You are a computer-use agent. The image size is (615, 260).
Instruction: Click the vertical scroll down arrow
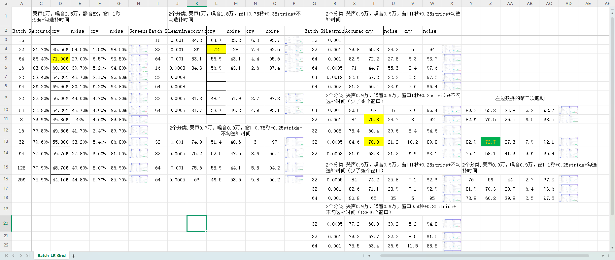(612, 247)
